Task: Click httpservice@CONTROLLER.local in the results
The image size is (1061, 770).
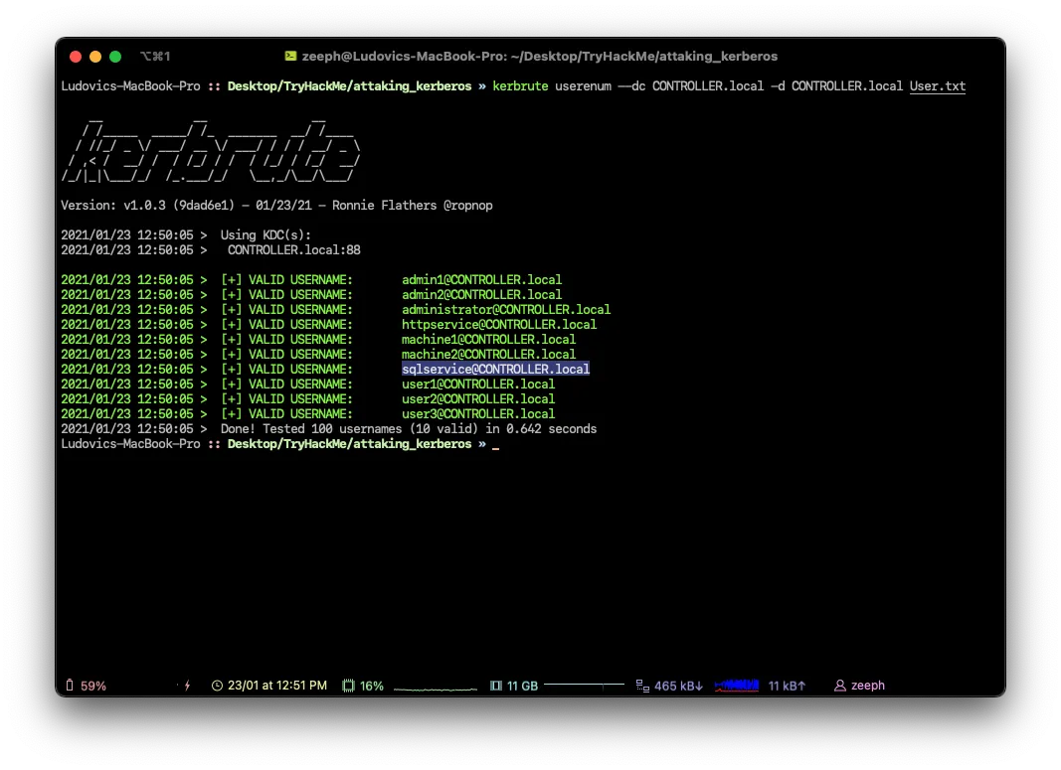Action: [498, 324]
